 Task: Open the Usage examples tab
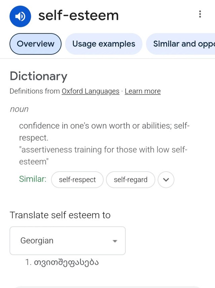103,44
